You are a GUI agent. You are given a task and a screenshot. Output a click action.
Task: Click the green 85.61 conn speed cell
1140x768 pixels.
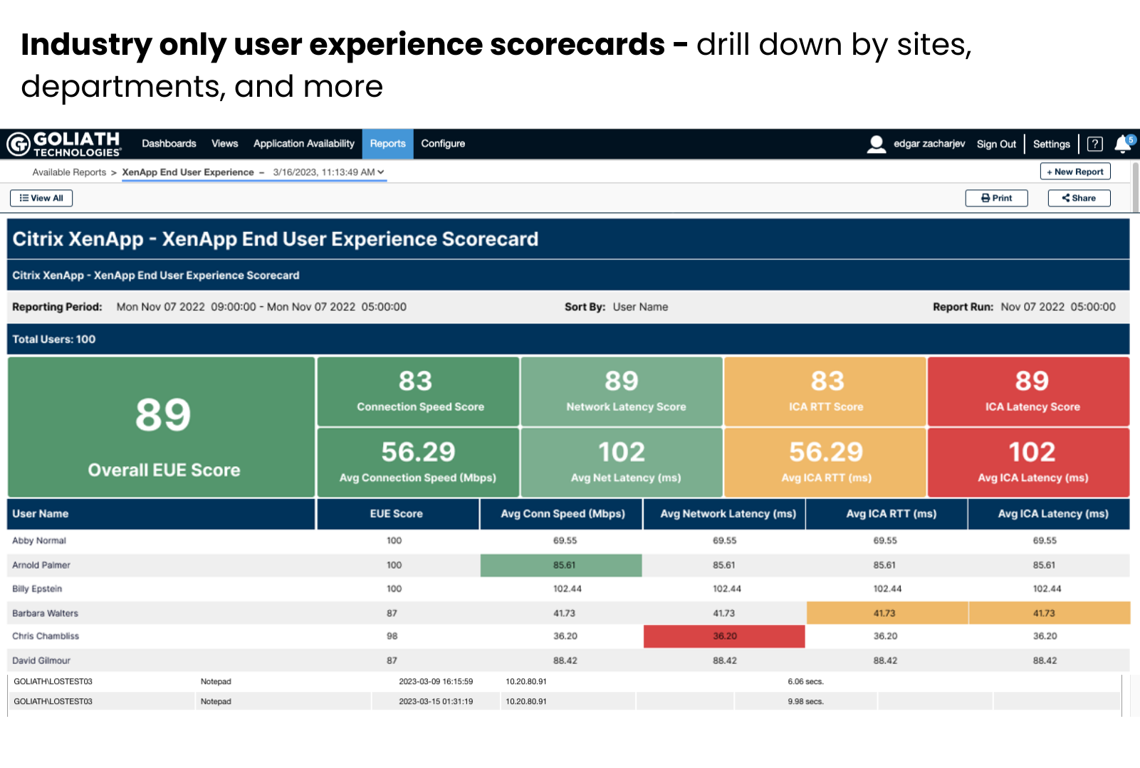tap(561, 565)
